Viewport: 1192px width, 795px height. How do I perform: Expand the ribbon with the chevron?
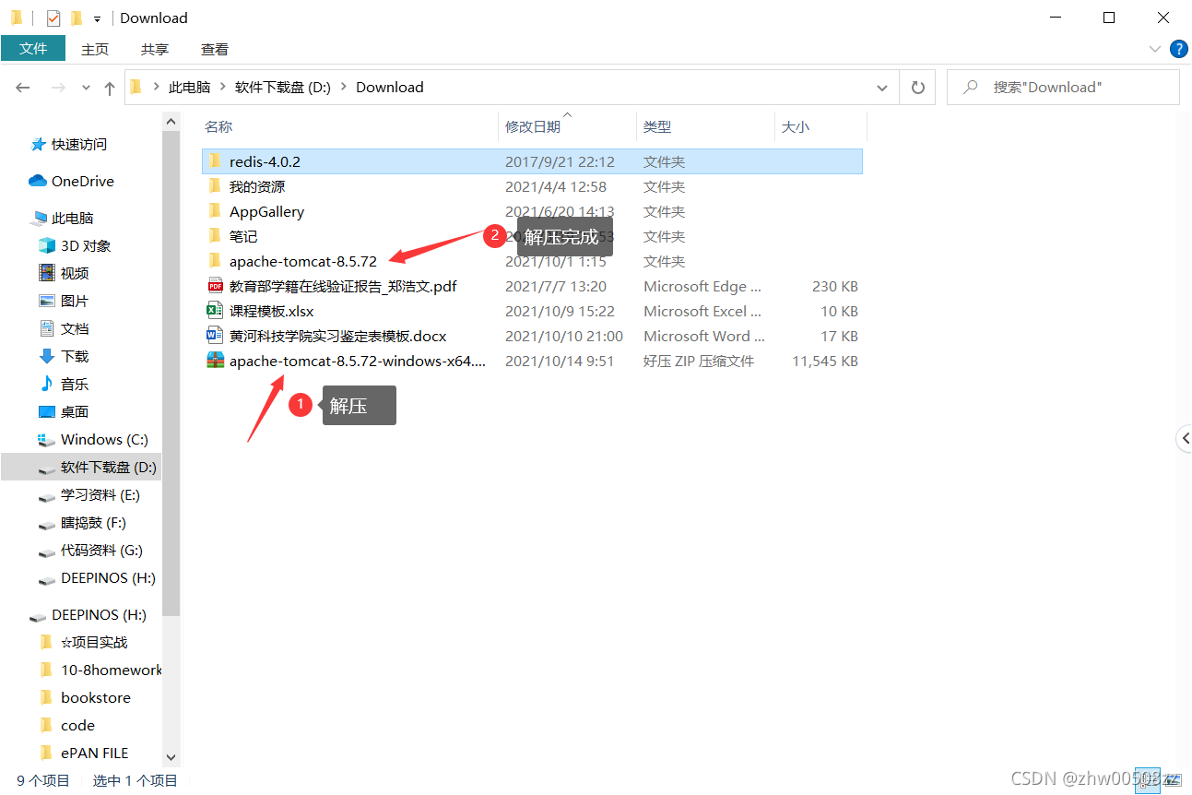pos(1155,49)
